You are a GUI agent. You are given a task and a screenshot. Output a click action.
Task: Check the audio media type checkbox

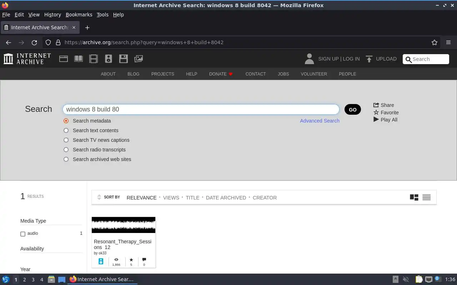(x=23, y=234)
